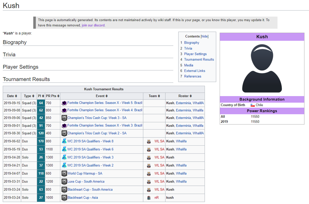Click the World Cup icon for SA Qualifiers Week 3

64,157
